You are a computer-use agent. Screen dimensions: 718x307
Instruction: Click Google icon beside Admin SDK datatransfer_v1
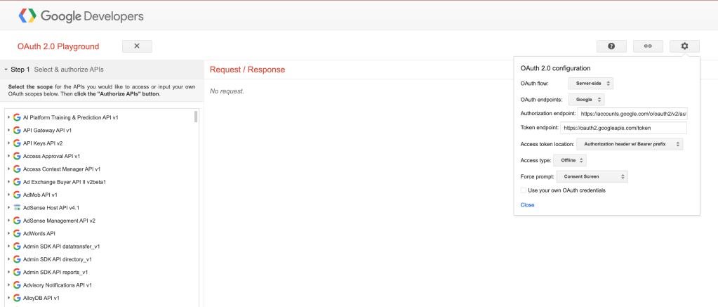17,246
